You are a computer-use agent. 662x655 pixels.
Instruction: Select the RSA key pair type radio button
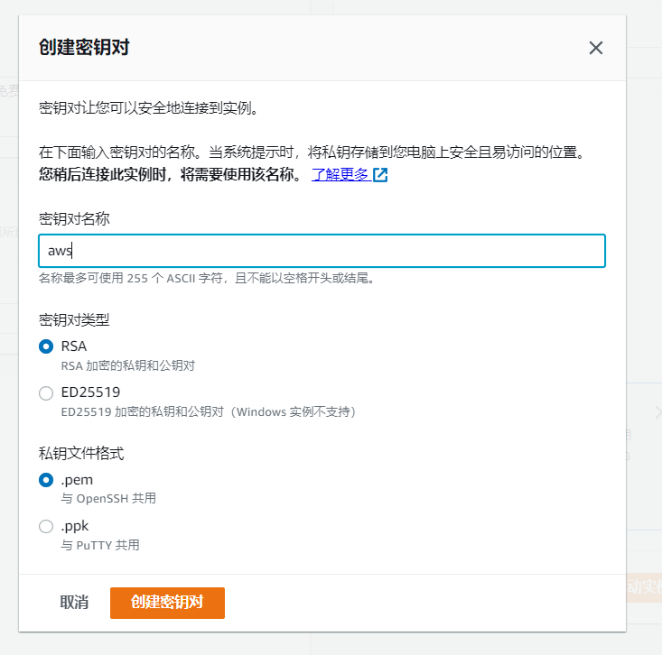point(46,346)
